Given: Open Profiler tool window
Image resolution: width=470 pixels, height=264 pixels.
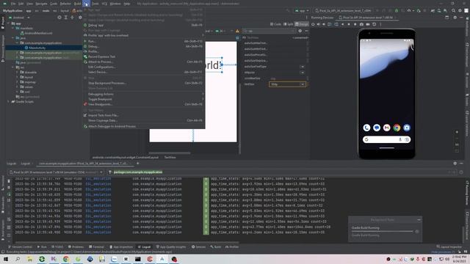Looking at the screenshot, I should (x=232, y=247).
